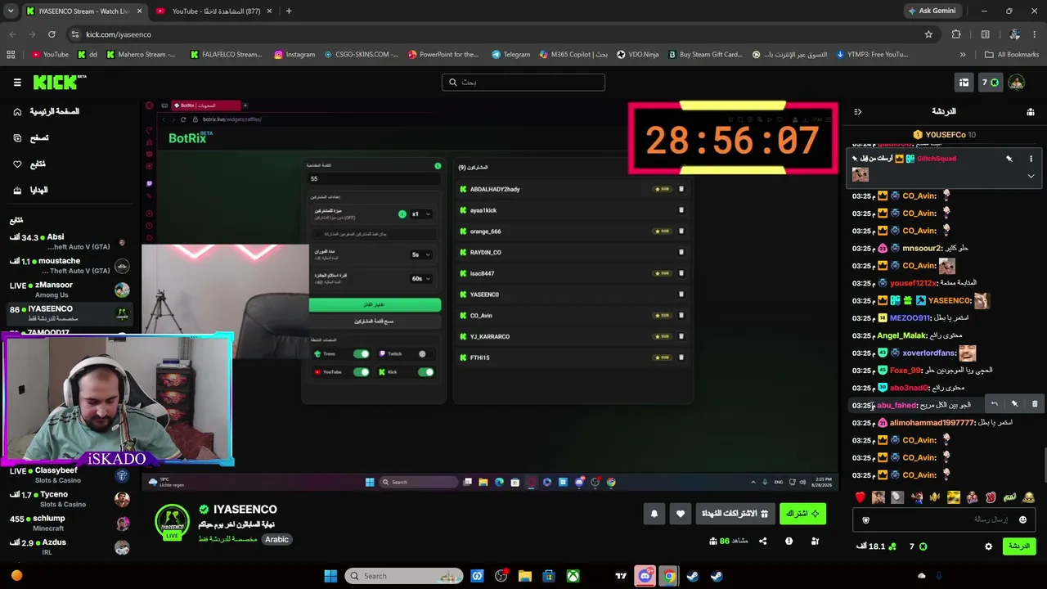Click the Windows taskbar Search box
This screenshot has width=1047, height=589.
pos(404,576)
